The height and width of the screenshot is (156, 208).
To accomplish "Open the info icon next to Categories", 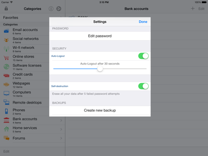I will [51, 9].
